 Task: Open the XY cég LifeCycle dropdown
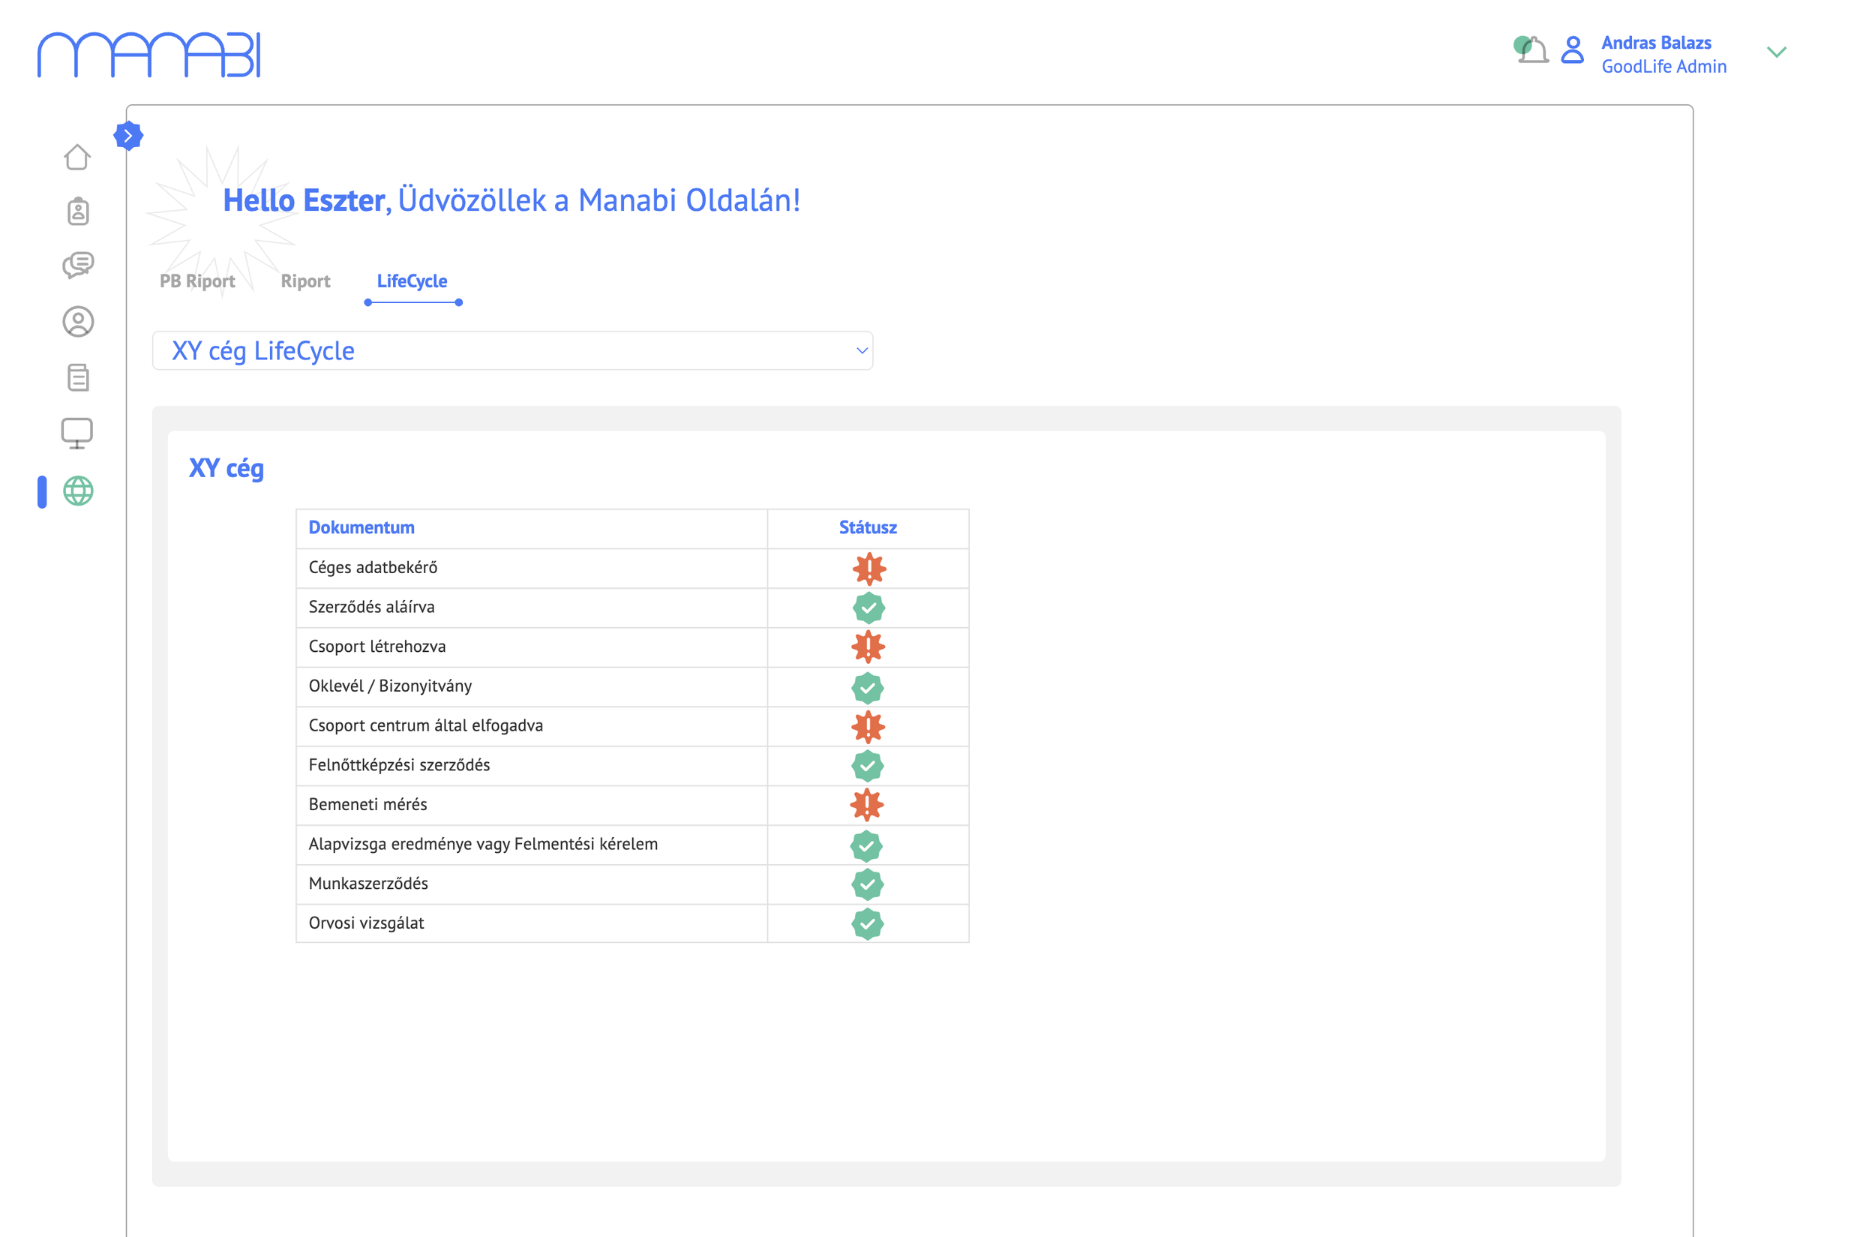coord(513,351)
